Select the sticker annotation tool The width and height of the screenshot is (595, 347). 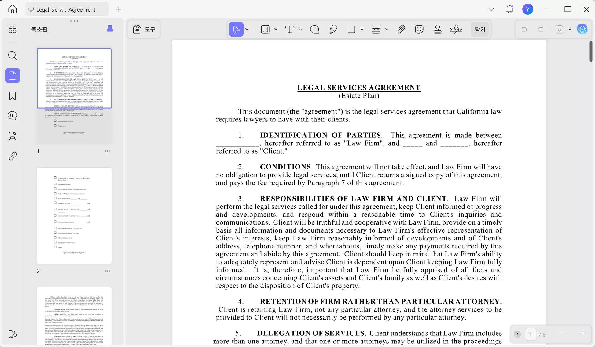(419, 29)
